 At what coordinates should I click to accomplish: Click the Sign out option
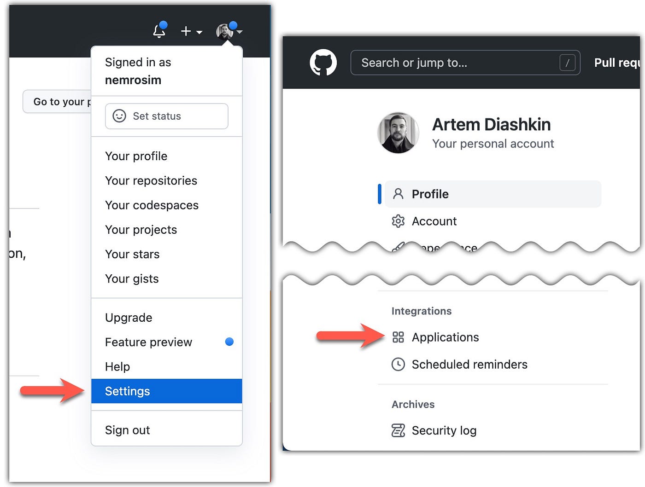click(127, 429)
